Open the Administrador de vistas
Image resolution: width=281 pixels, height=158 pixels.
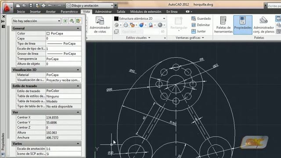coord(100,25)
